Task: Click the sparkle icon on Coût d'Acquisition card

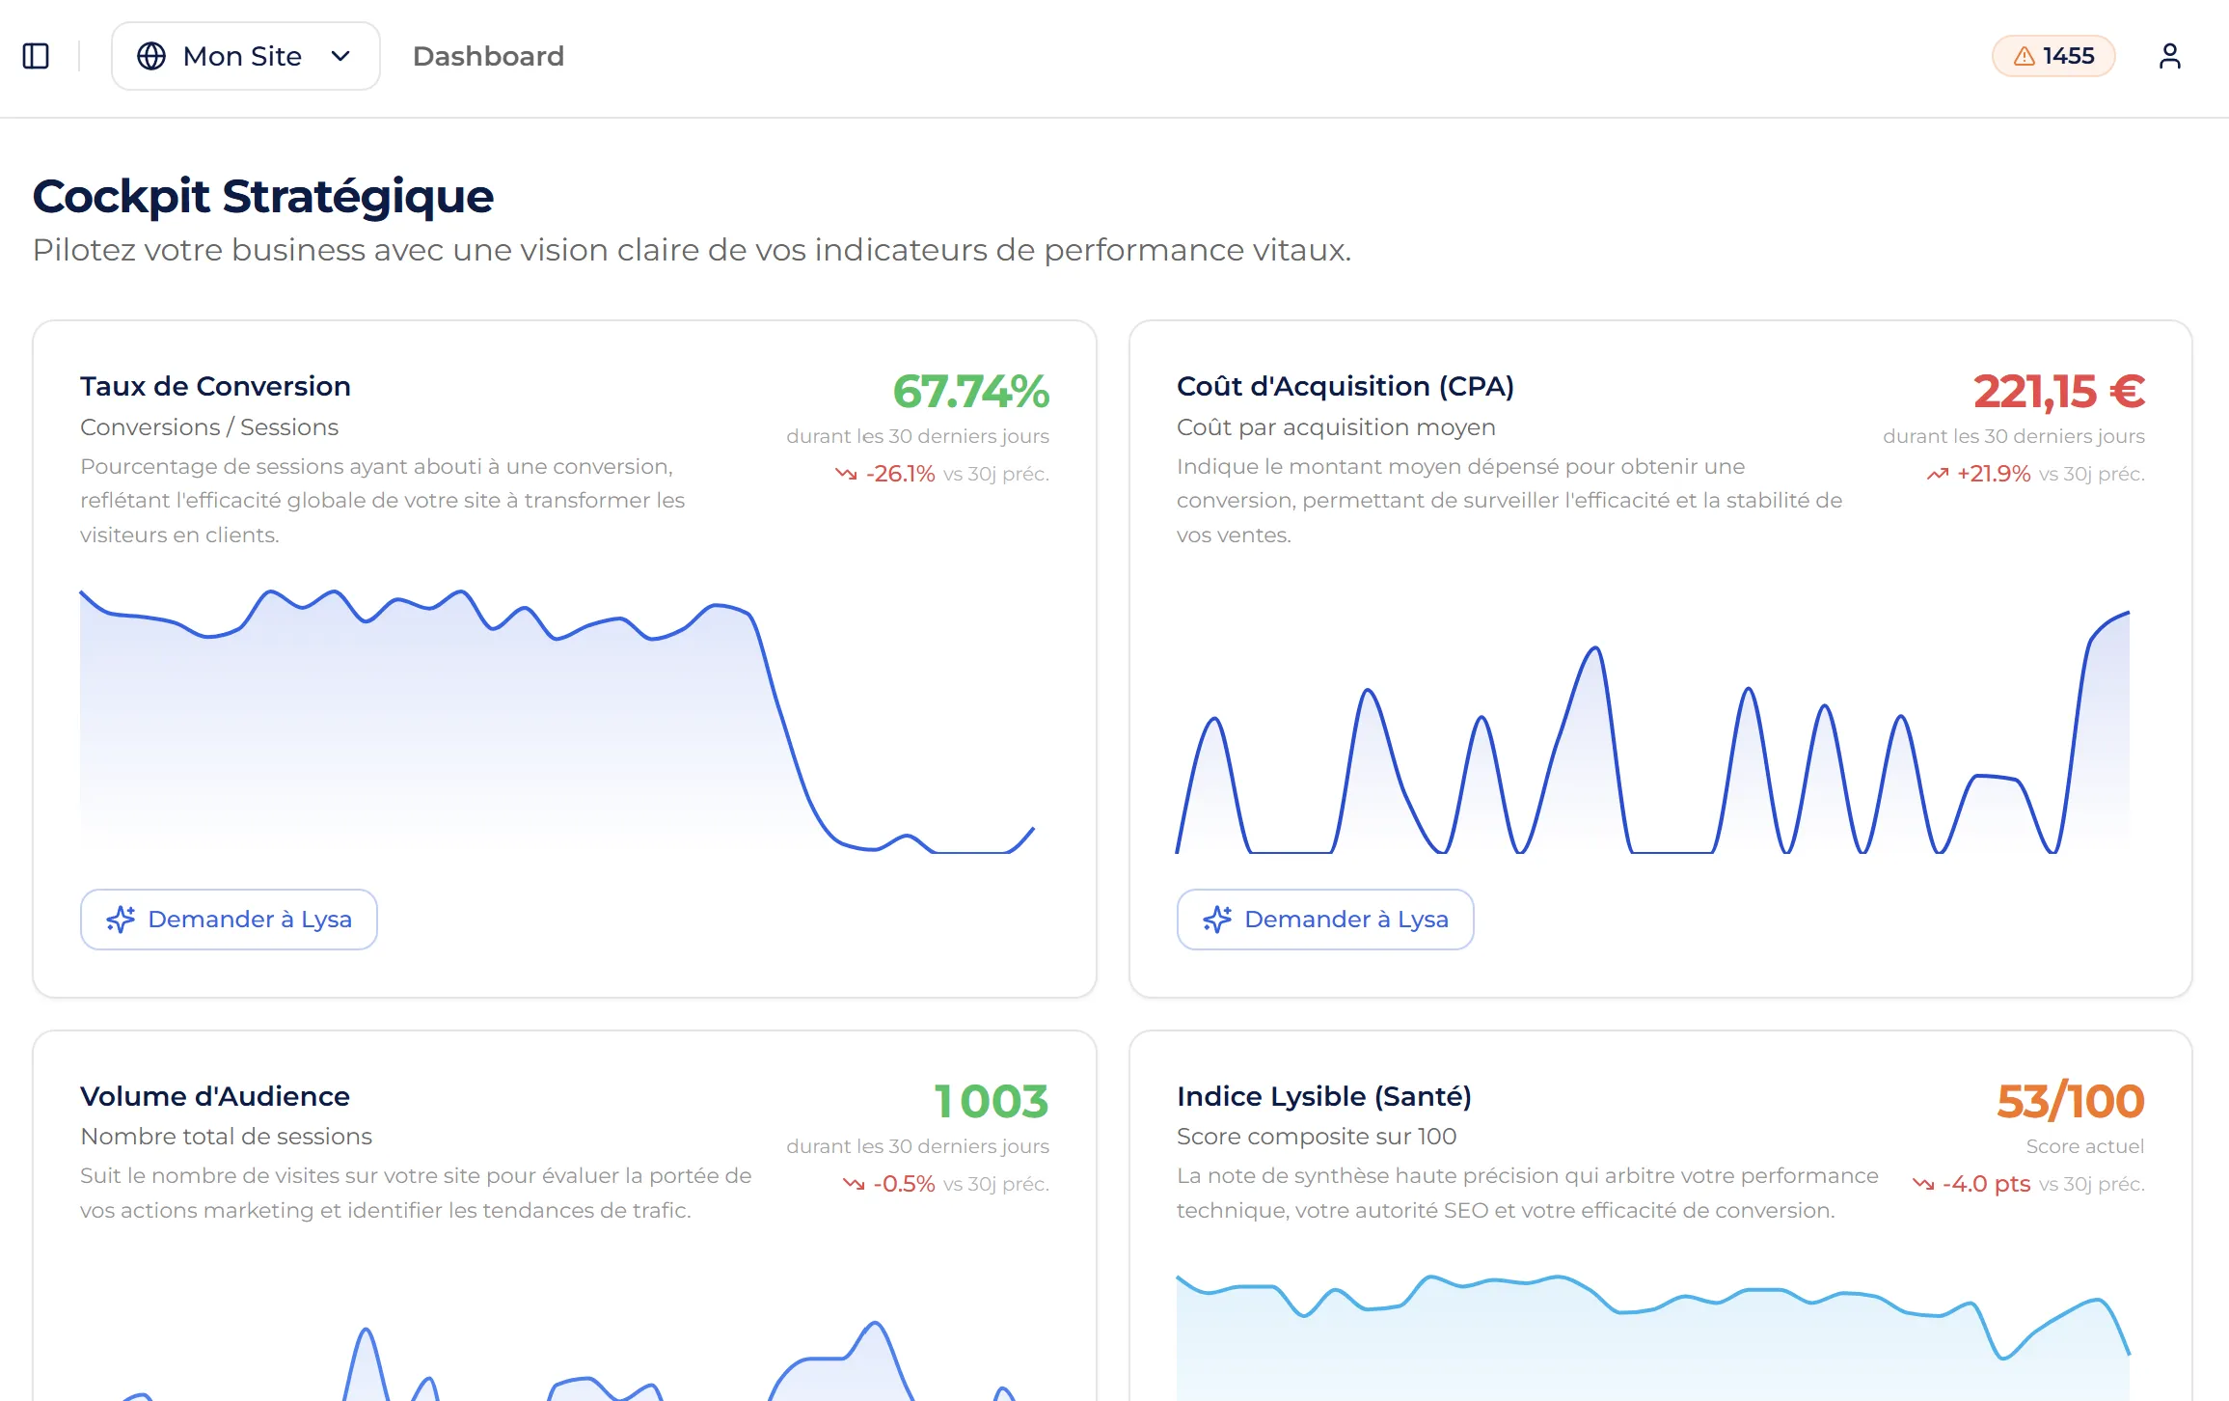Action: pos(1216,919)
